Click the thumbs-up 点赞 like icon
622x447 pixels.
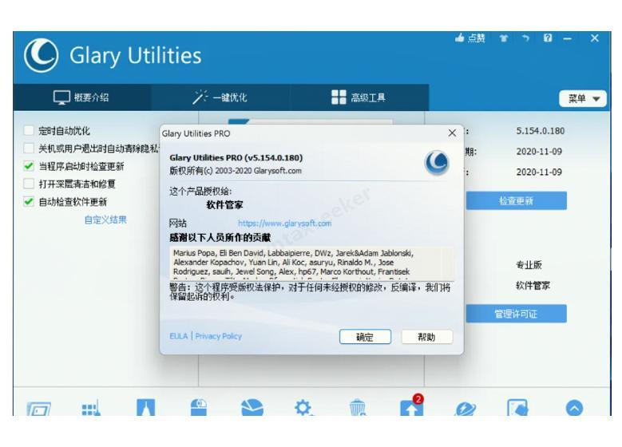pyautogui.click(x=470, y=38)
